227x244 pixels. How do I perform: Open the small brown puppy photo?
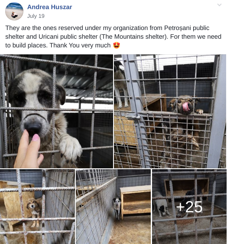point(37,207)
